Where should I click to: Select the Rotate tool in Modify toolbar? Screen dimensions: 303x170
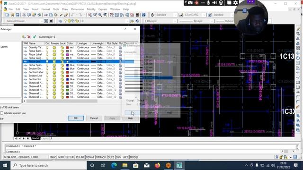point(298,58)
